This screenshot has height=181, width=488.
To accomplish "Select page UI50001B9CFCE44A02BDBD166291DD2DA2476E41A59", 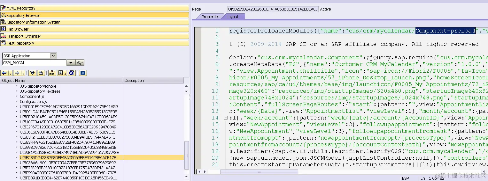I will pos(69,106).
